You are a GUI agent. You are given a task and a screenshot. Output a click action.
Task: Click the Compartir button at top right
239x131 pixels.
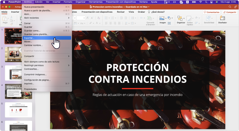(x=230, y=12)
